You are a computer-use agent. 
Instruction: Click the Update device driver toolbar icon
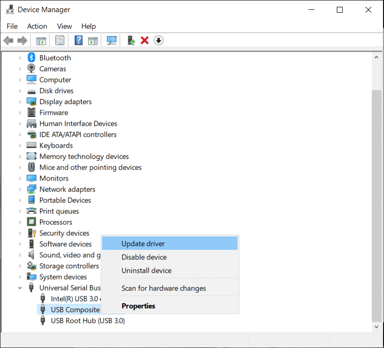131,40
